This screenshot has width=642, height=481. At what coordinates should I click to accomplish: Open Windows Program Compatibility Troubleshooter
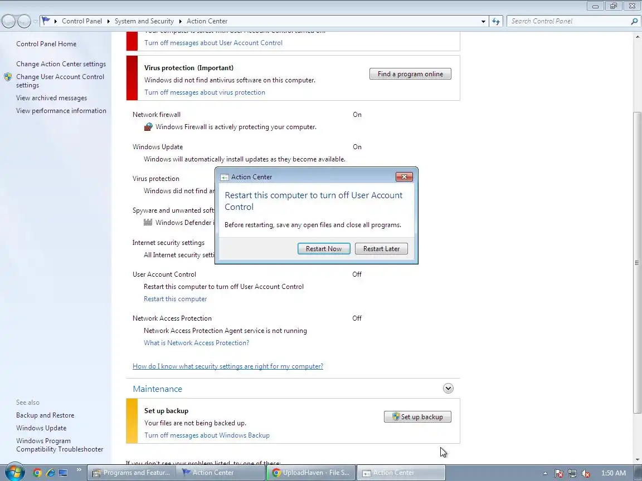pyautogui.click(x=60, y=445)
